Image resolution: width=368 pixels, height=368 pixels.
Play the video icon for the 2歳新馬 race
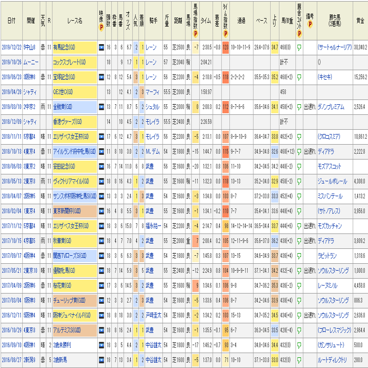coord(102,360)
